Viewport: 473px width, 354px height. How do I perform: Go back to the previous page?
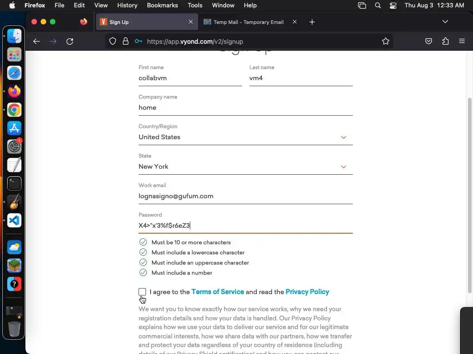tap(36, 41)
